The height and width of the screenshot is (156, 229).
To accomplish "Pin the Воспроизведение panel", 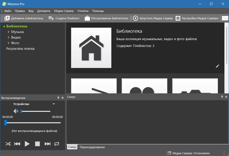I will pos(58,98).
